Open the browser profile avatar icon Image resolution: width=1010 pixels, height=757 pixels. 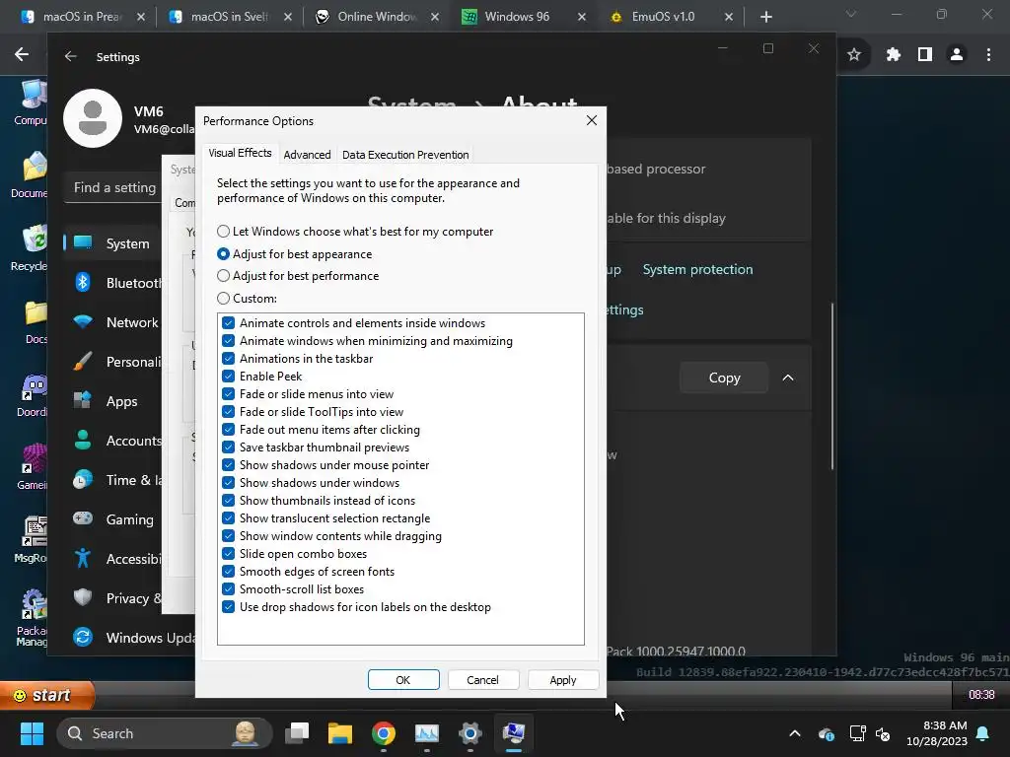click(957, 55)
